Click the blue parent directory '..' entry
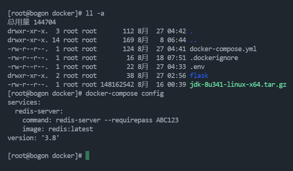The image size is (293, 171). click(193, 40)
